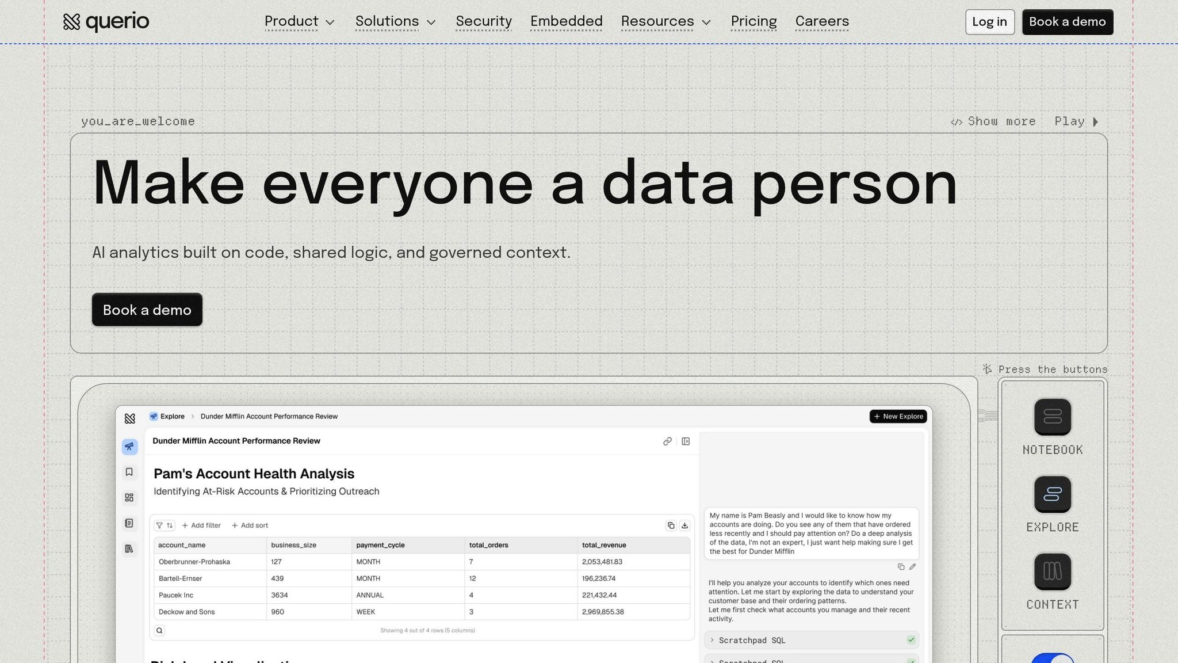This screenshot has height=663, width=1178.
Task: Open the Security nav item
Action: tap(483, 22)
